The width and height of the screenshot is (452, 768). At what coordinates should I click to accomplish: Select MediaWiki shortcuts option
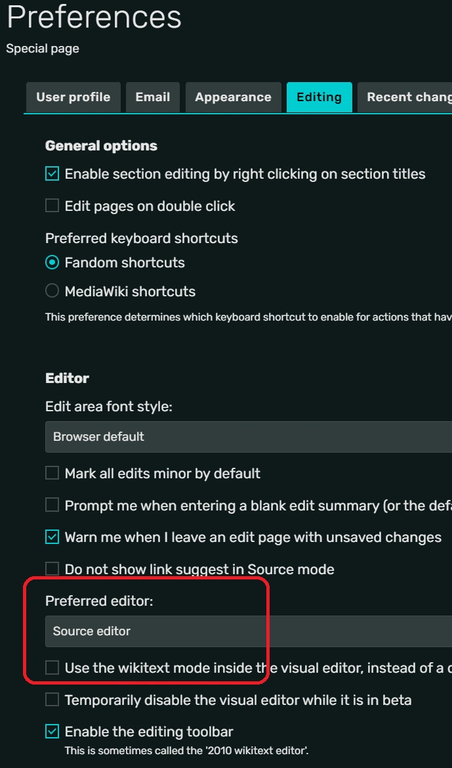coord(51,291)
